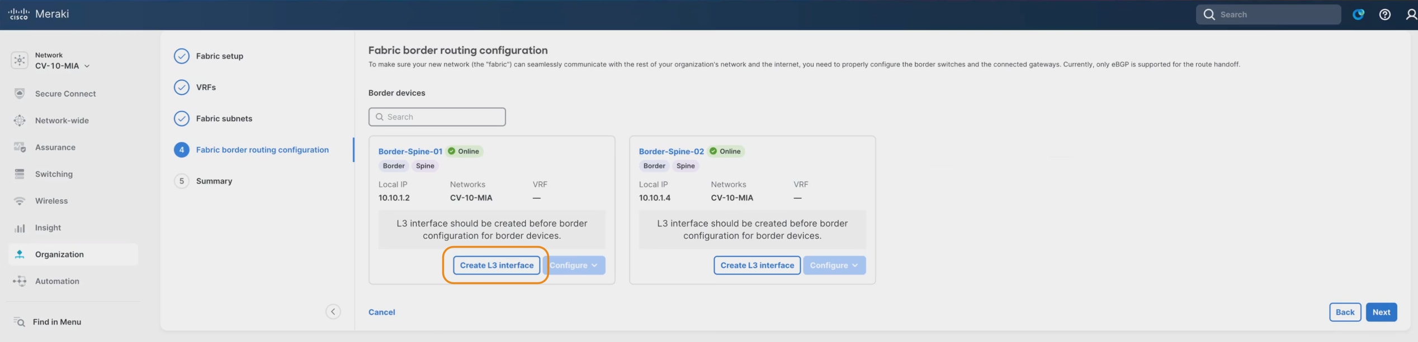The image size is (1418, 342).
Task: Expand the CV-10-MIA network dropdown
Action: pyautogui.click(x=62, y=66)
